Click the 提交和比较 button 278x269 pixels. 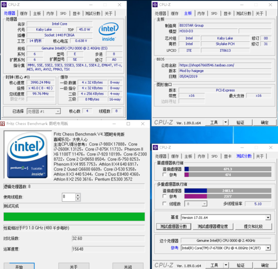click(x=253, y=226)
